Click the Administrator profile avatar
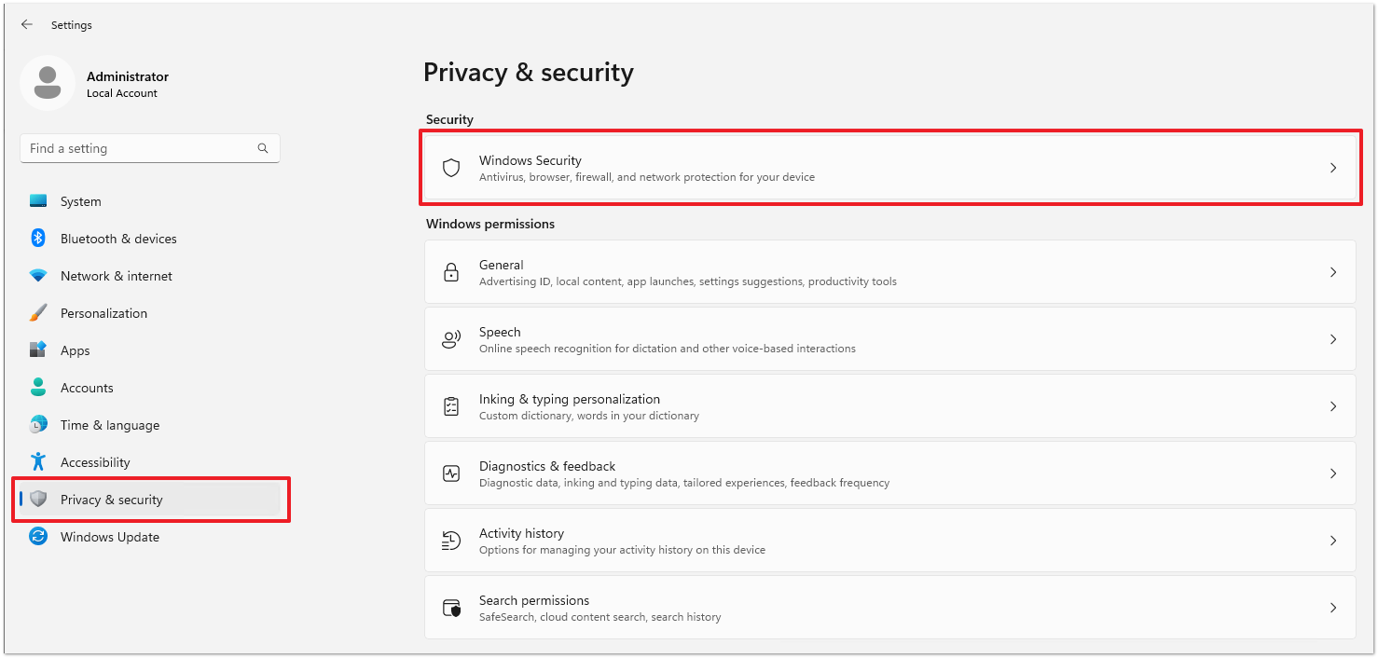Viewport: 1378px width, 658px height. pyautogui.click(x=47, y=83)
